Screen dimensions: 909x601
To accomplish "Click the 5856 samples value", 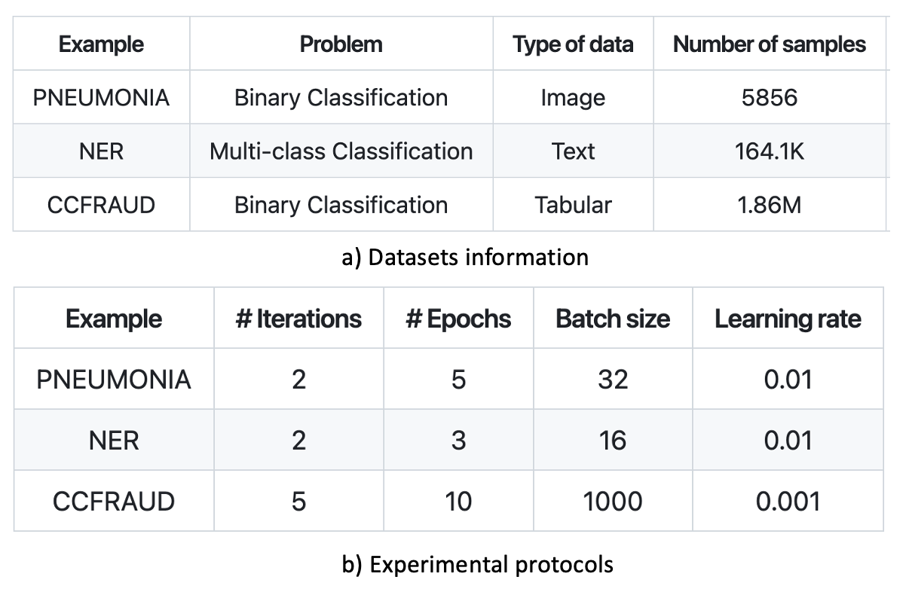I will click(769, 98).
